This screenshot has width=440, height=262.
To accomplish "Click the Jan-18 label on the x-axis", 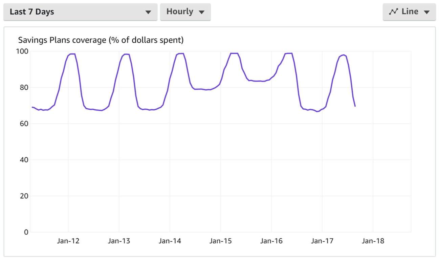I will coord(373,241).
